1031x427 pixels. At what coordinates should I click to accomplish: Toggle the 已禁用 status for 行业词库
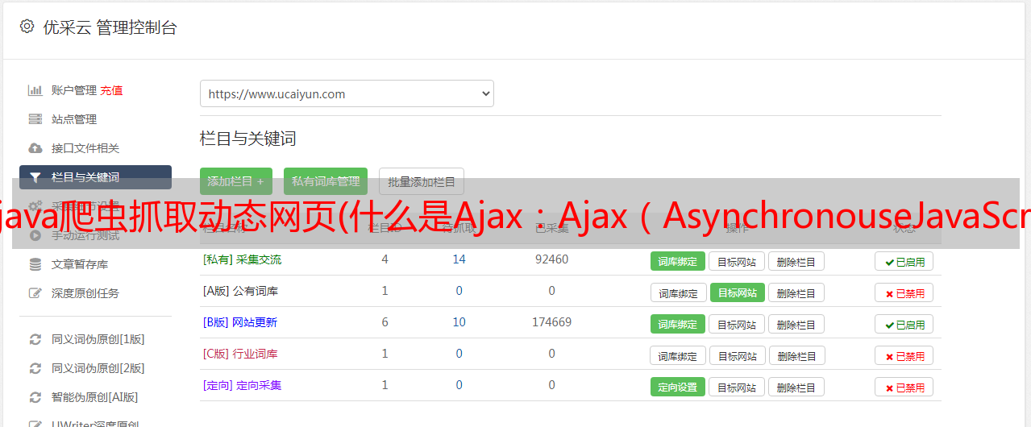[x=904, y=355]
